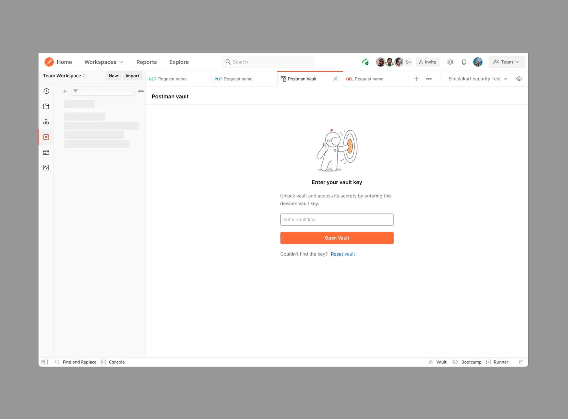Focus the top Search field
The image size is (568, 419).
268,62
